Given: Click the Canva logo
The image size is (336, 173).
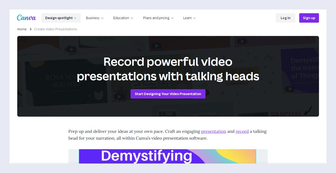Looking at the screenshot, I should 26,18.
